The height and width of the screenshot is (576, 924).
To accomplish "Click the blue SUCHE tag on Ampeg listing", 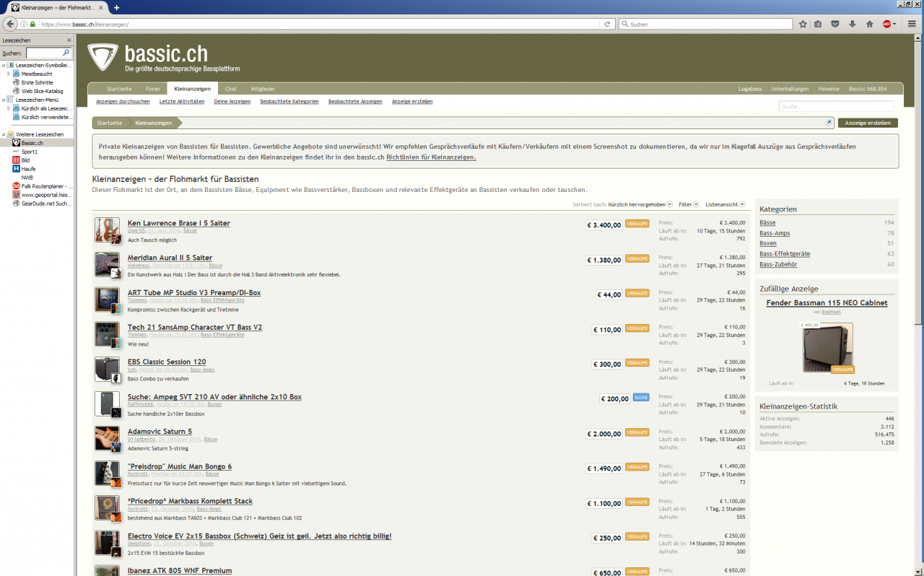I will point(641,398).
